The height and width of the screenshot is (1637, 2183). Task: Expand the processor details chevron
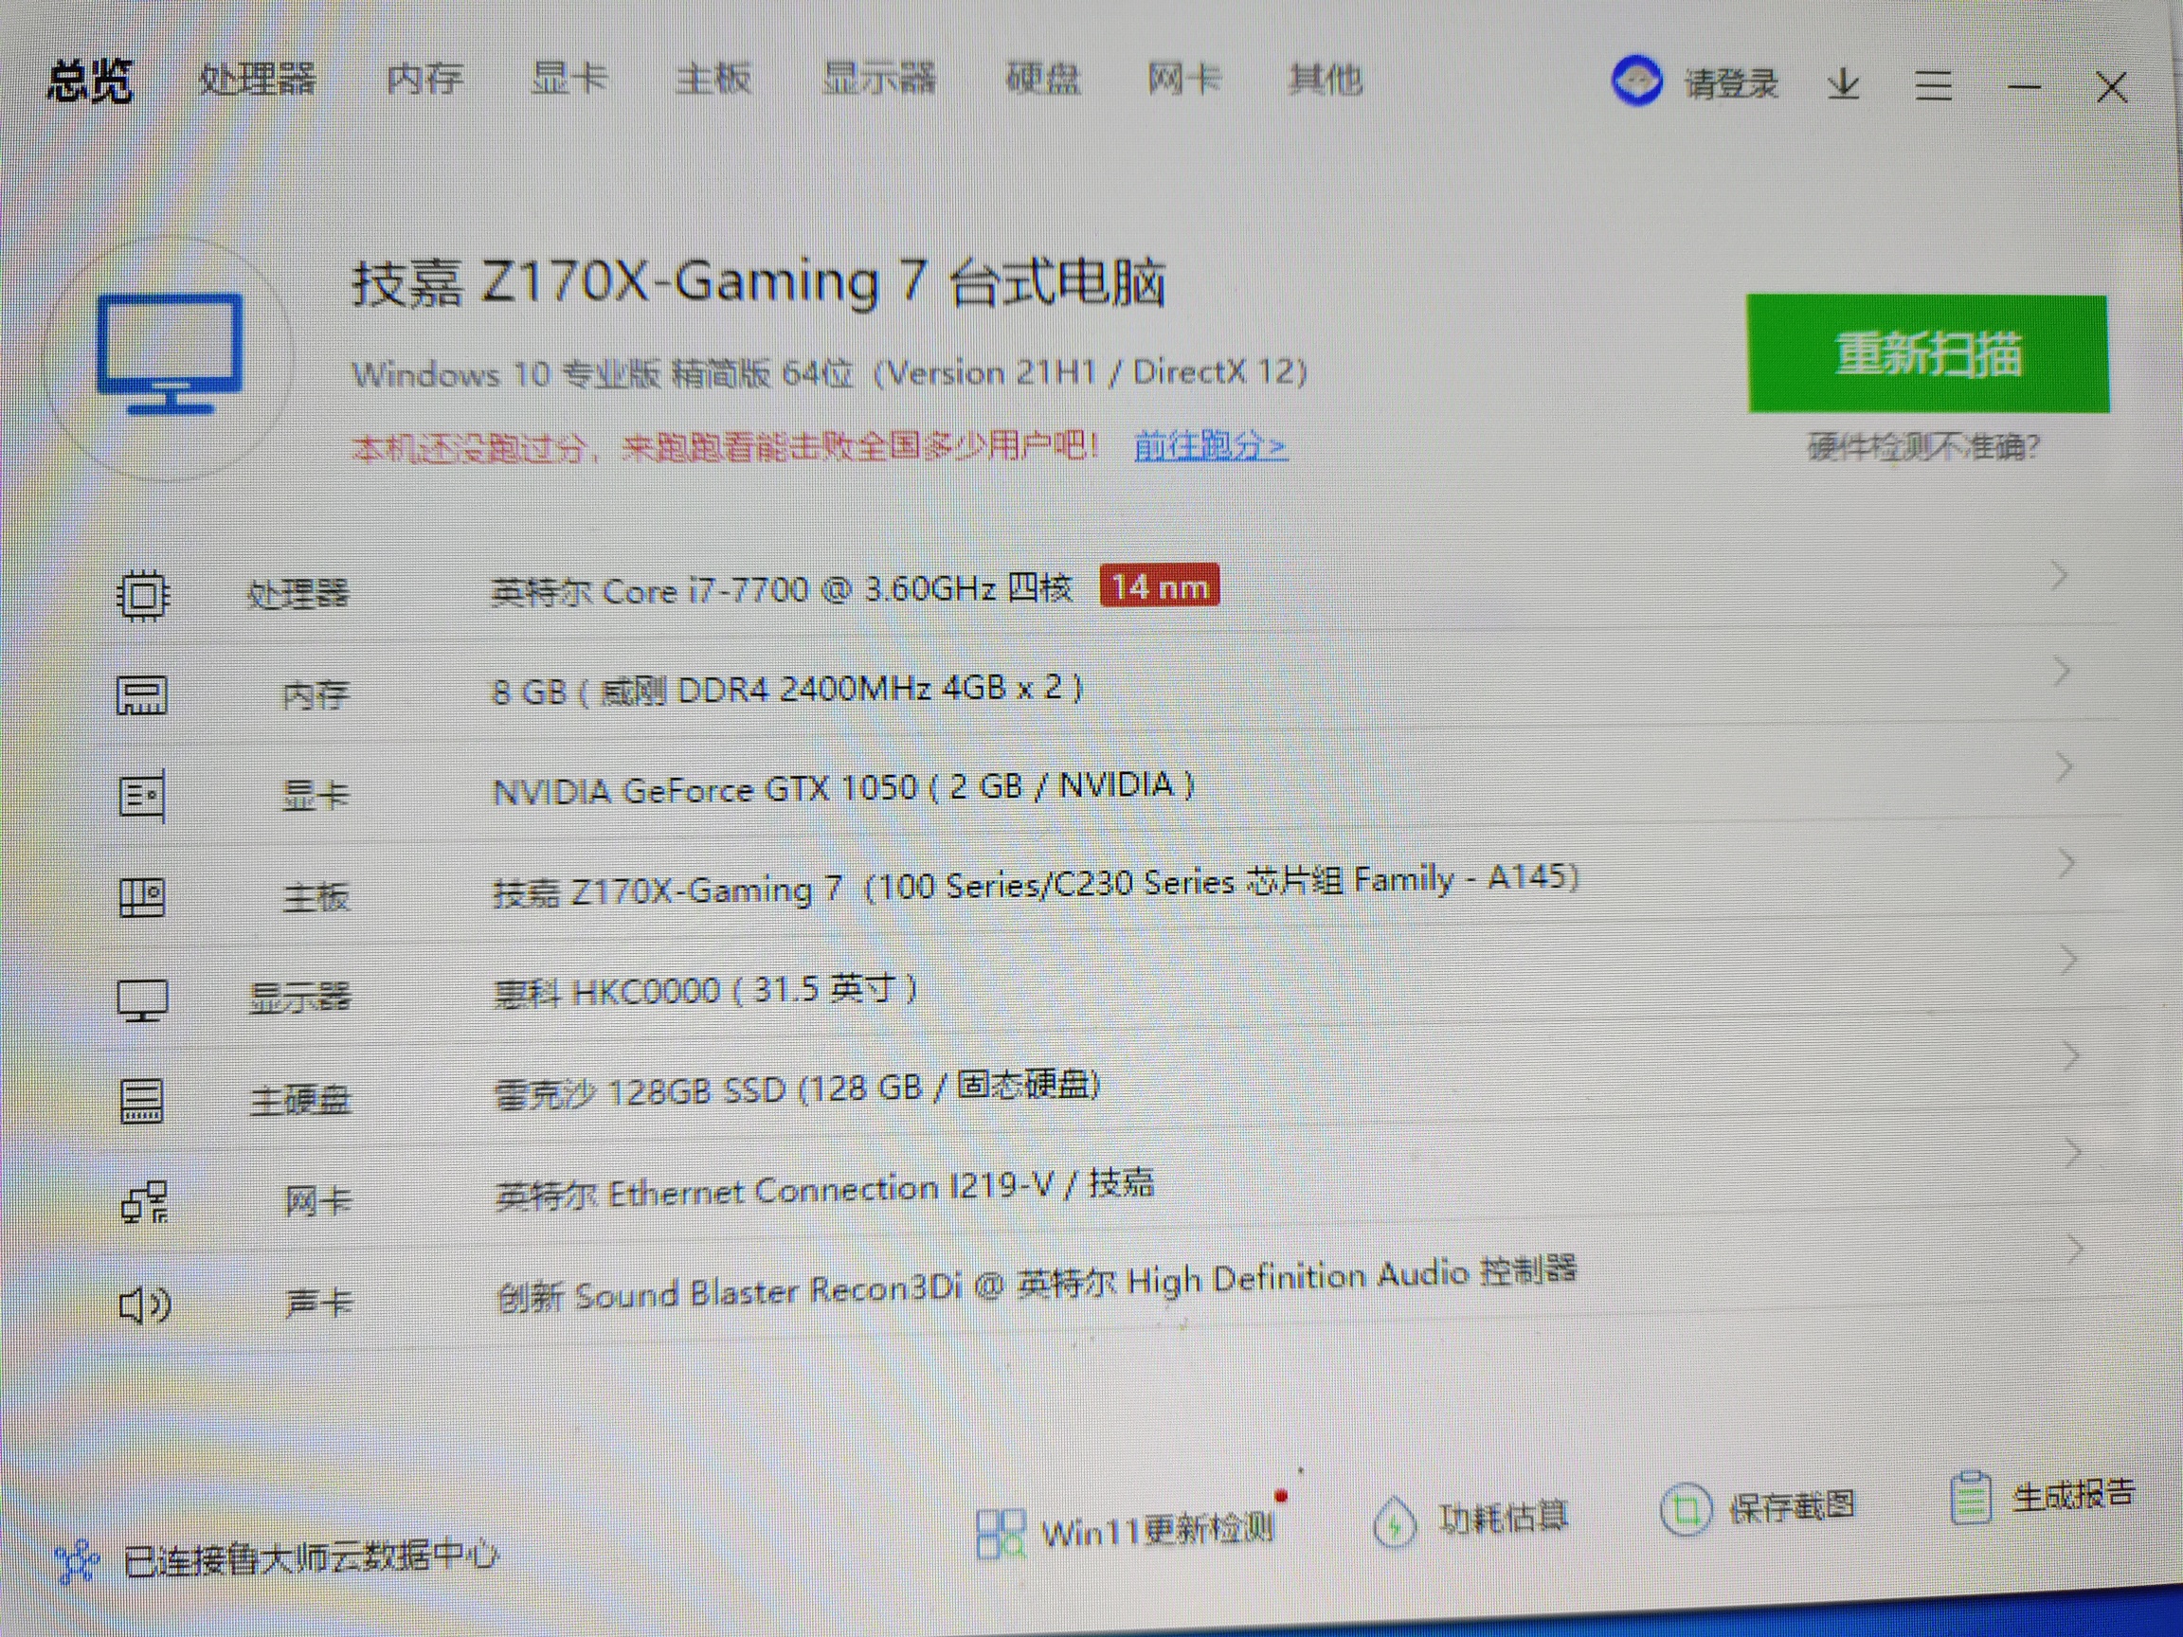2059,575
